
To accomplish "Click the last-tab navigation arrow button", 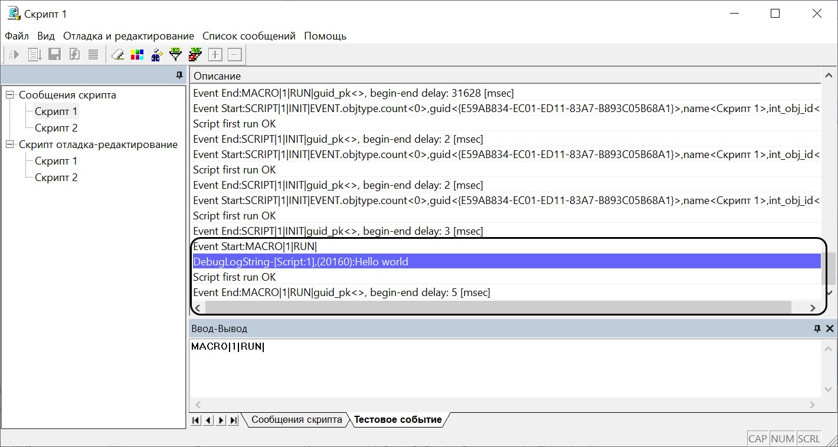I will click(x=234, y=420).
